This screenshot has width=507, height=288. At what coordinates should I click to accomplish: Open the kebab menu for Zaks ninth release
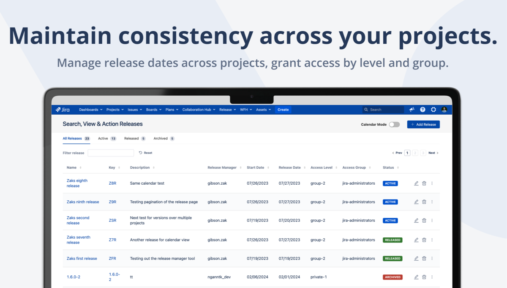point(432,202)
